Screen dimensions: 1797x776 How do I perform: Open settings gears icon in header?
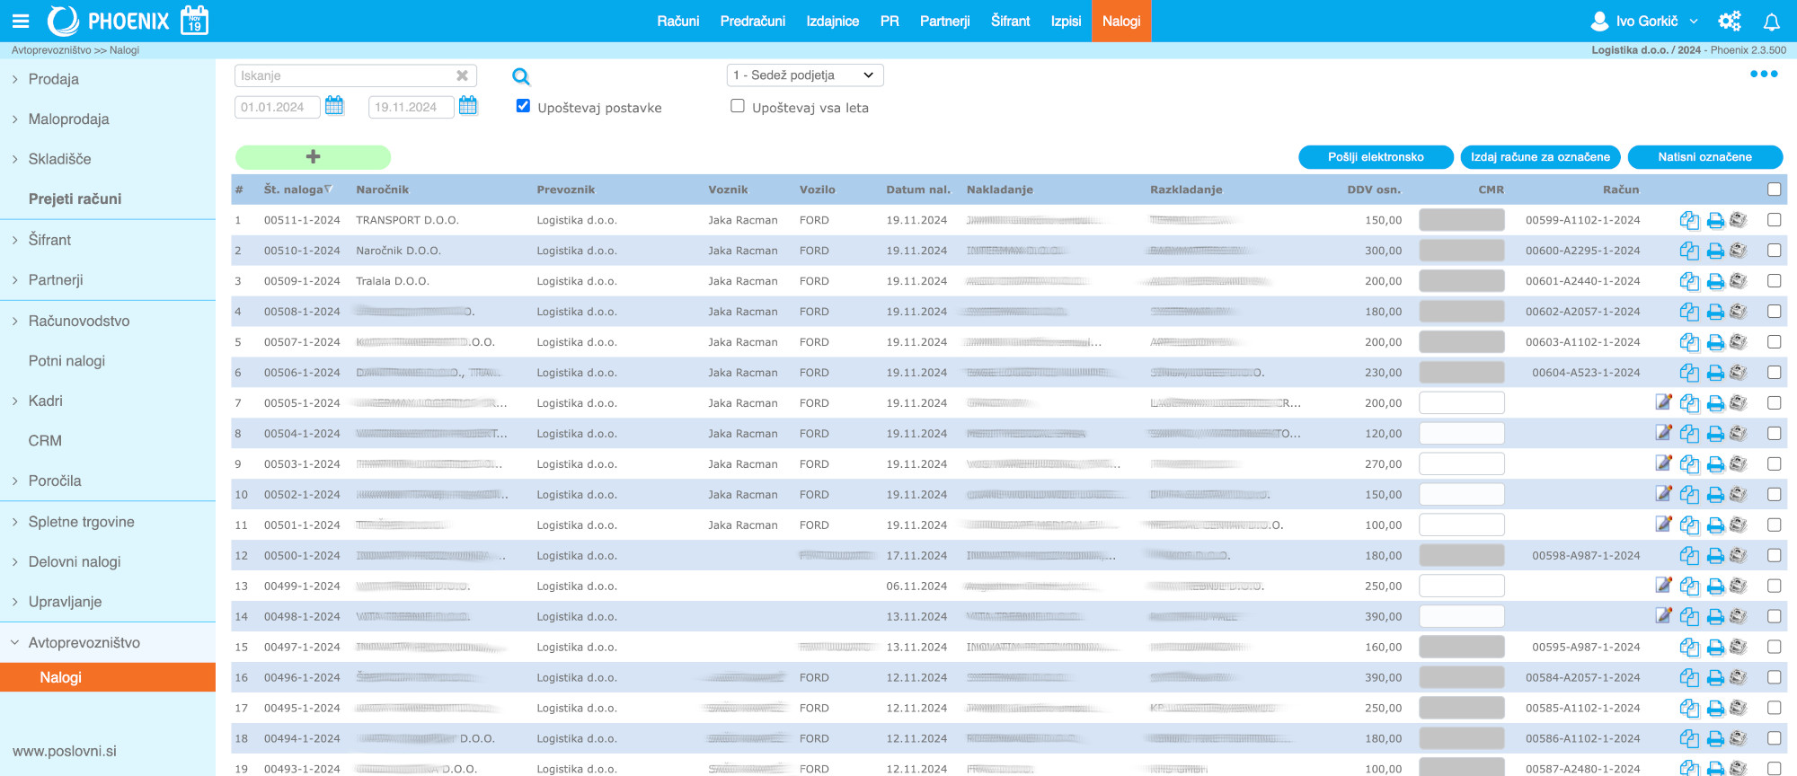1729,22
